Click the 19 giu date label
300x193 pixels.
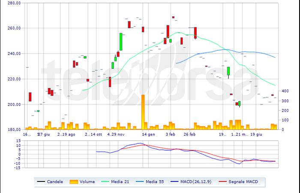[x=256, y=134]
